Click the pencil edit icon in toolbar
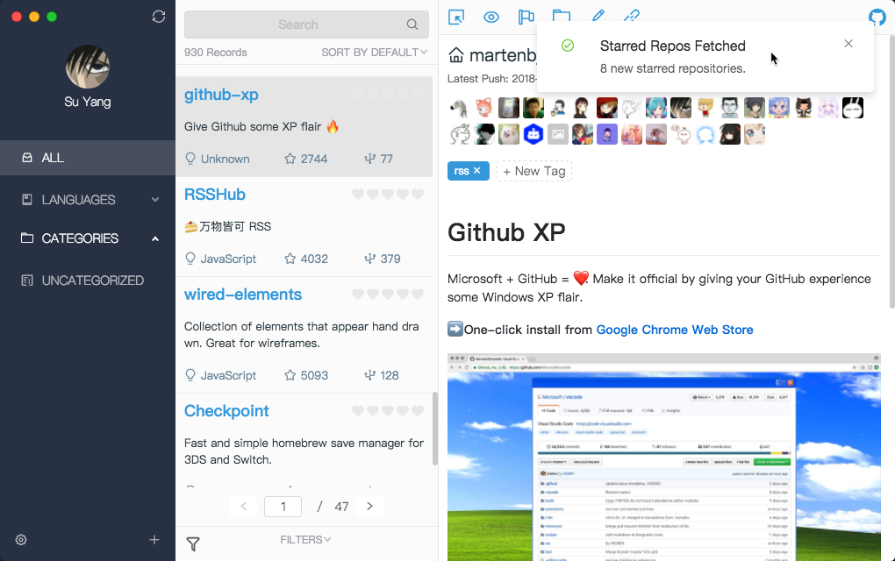The height and width of the screenshot is (561, 895). (x=598, y=16)
